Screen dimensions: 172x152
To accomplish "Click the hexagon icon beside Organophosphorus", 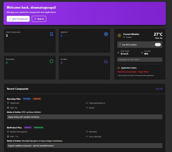I will pos(87,103).
